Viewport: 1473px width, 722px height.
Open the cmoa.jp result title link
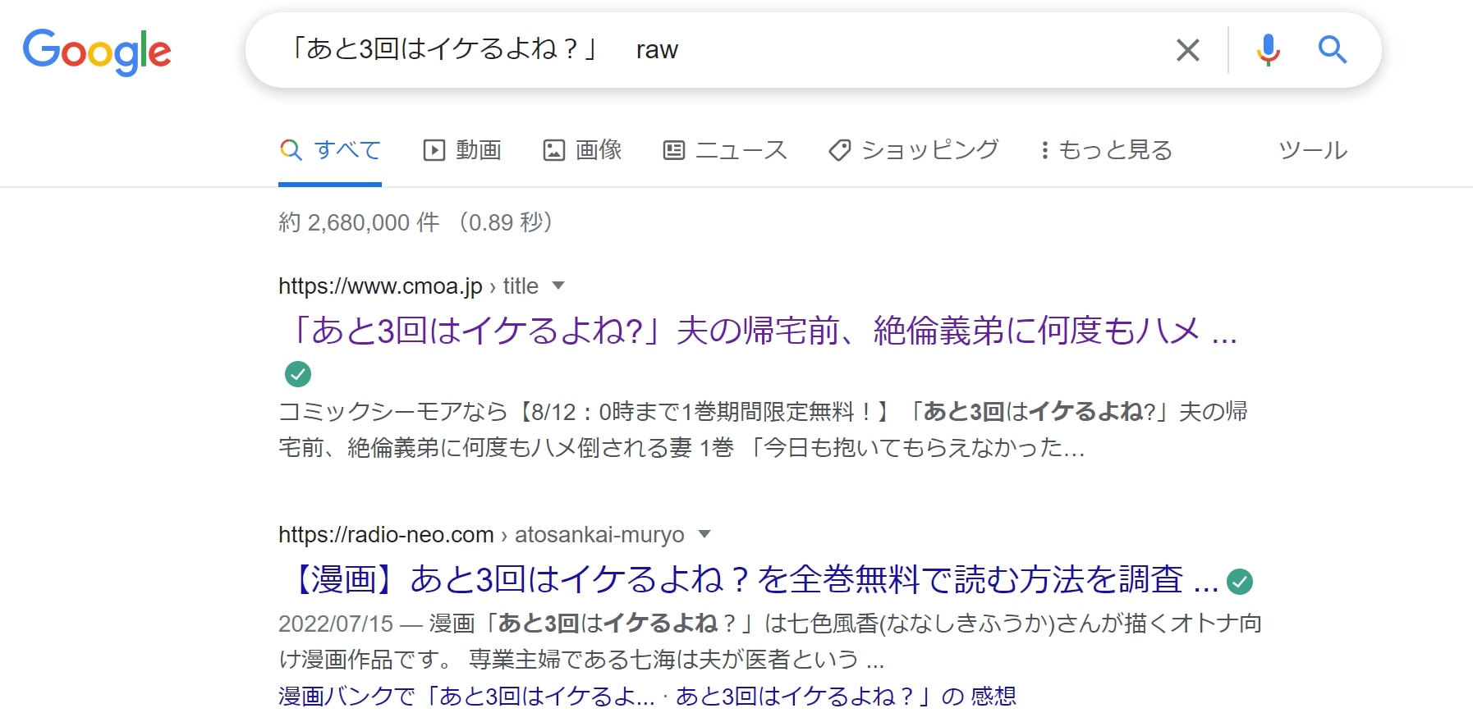pos(759,331)
